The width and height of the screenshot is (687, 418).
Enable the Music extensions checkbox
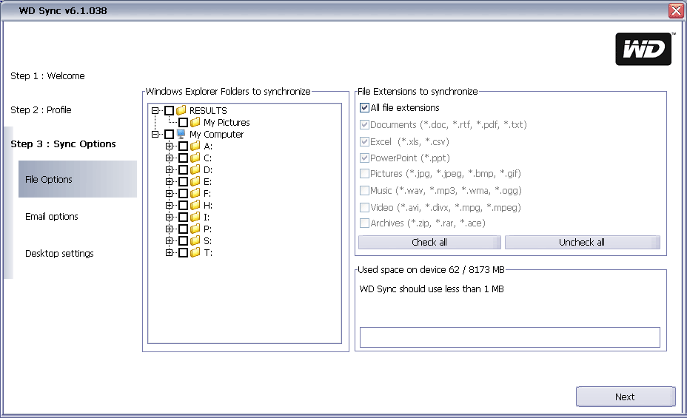[x=364, y=190]
